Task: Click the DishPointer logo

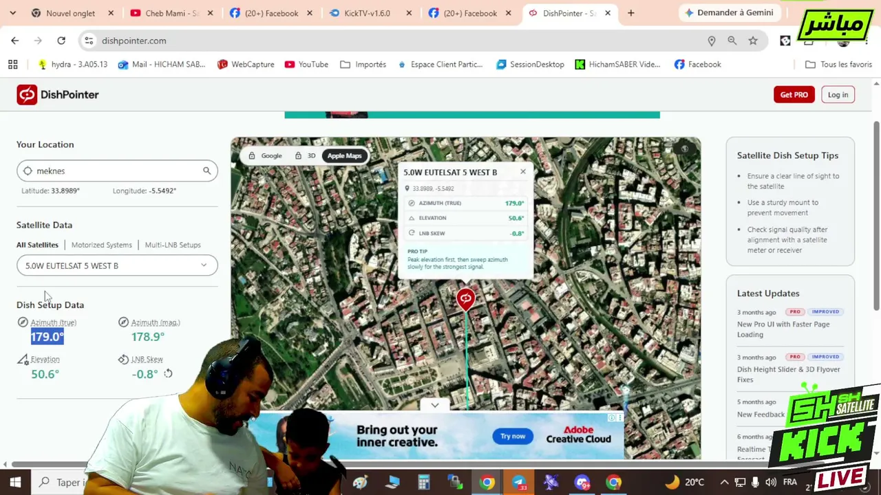Action: 58,94
